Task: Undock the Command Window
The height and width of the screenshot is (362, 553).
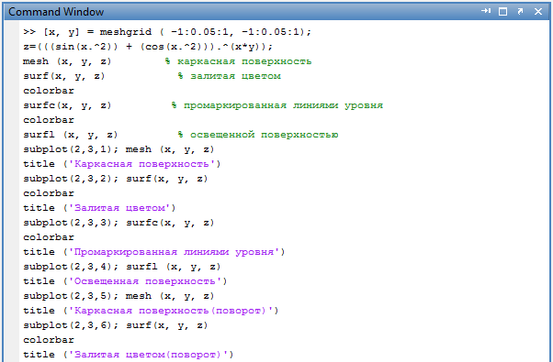Action: 520,12
